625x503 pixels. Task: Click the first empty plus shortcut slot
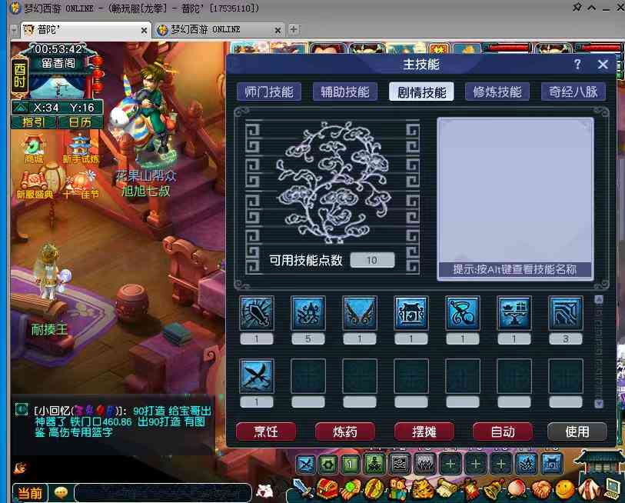(x=450, y=465)
